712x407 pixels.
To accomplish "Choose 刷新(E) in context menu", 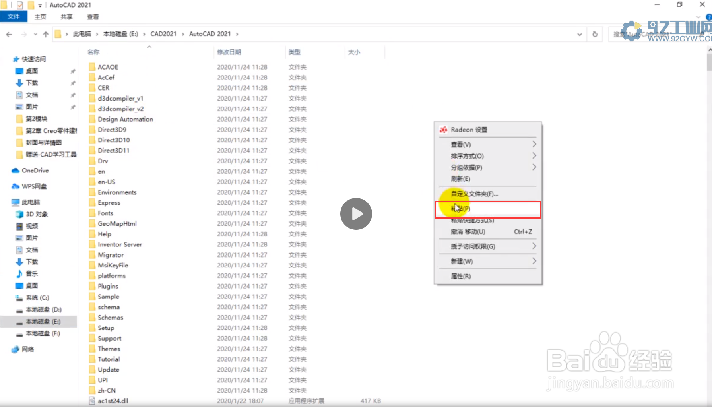I will [x=488, y=179].
